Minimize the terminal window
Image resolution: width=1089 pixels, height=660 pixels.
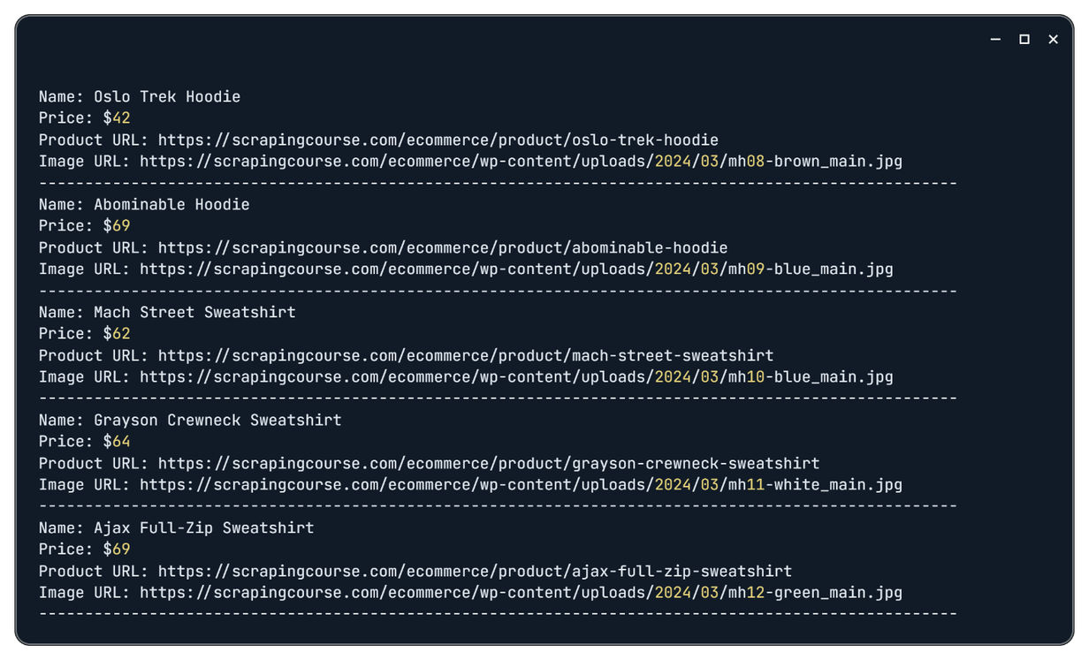[x=995, y=40]
